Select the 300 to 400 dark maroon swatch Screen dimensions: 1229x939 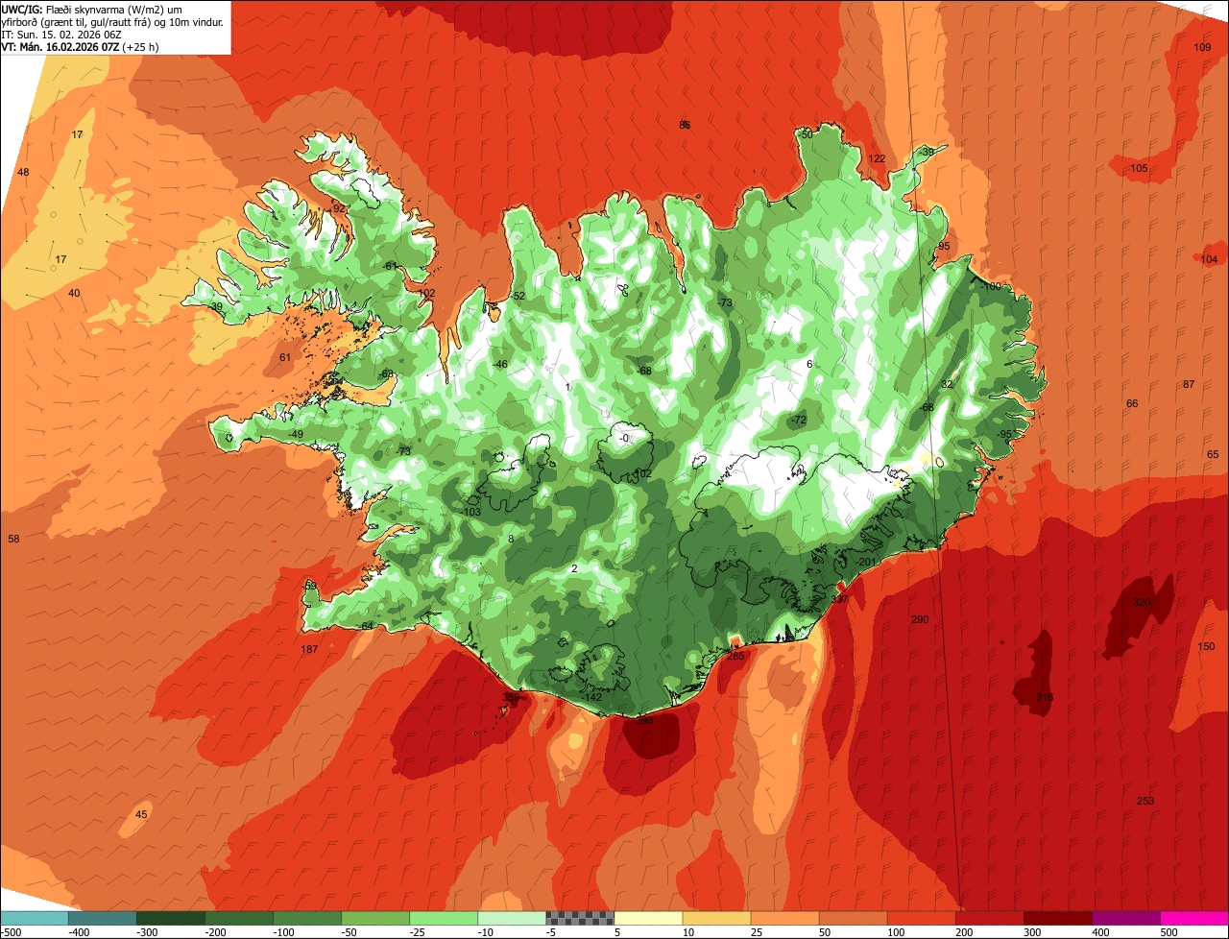coord(1057,918)
